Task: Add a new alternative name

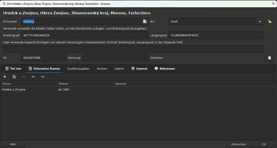Action: [5, 77]
